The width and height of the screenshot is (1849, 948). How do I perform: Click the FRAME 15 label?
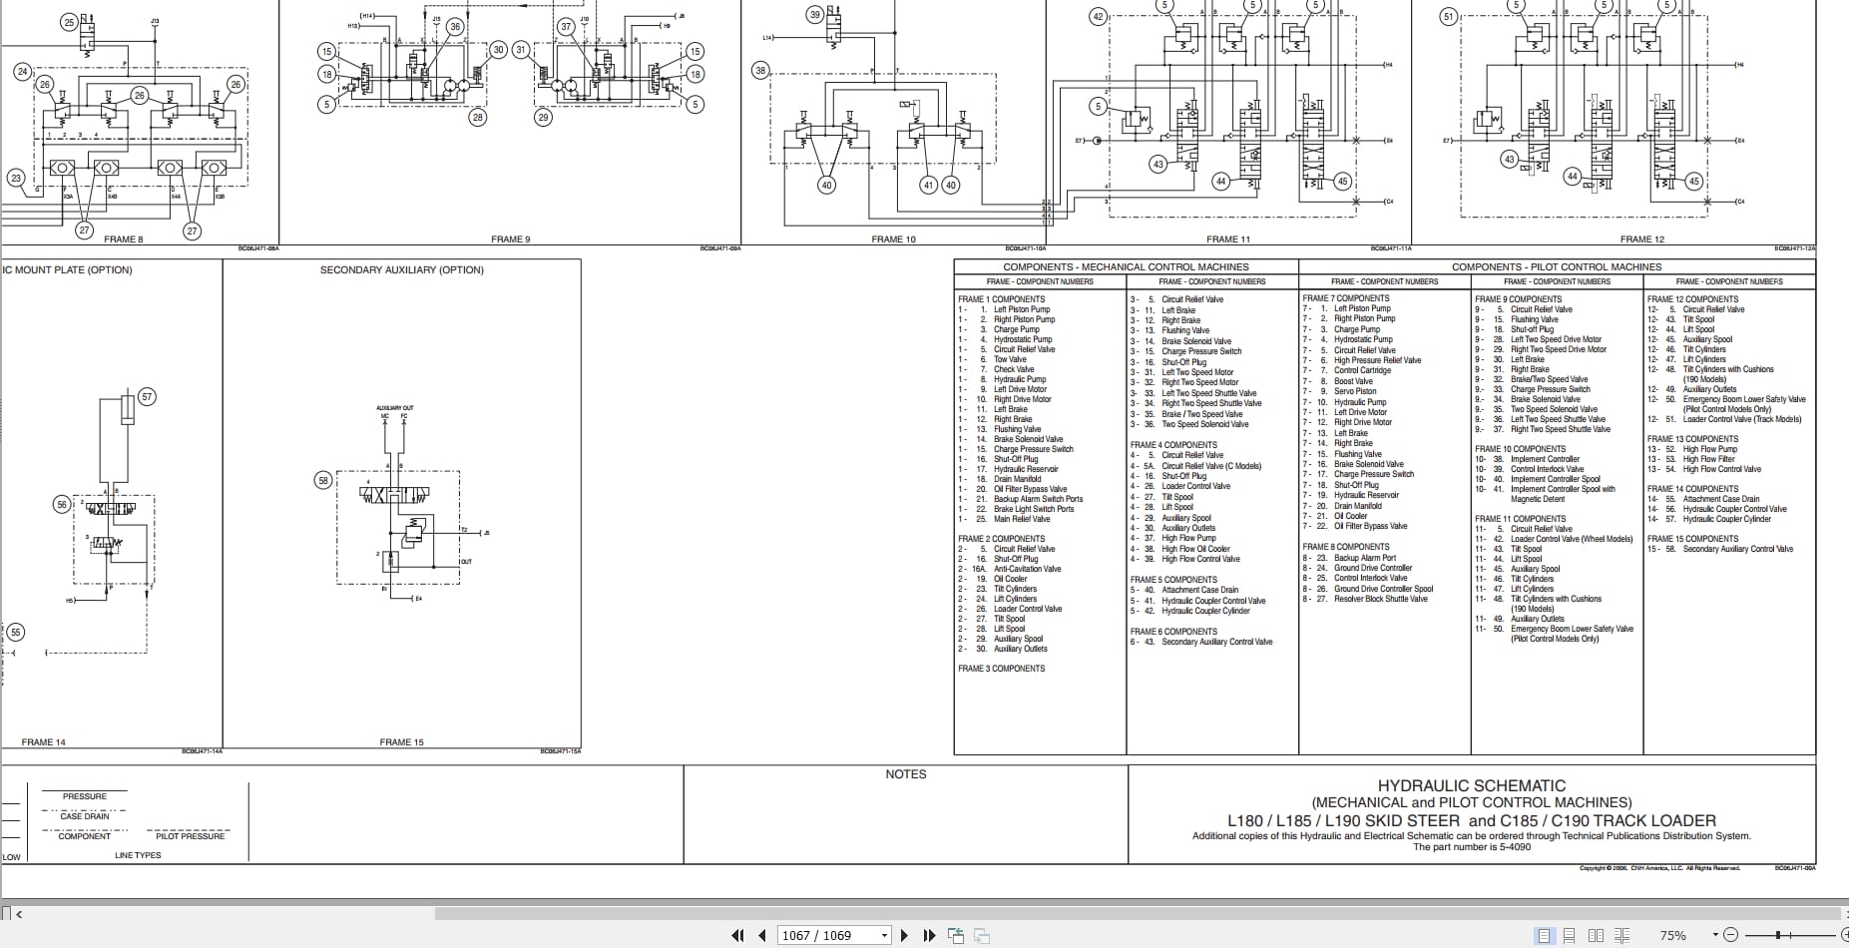pyautogui.click(x=401, y=742)
